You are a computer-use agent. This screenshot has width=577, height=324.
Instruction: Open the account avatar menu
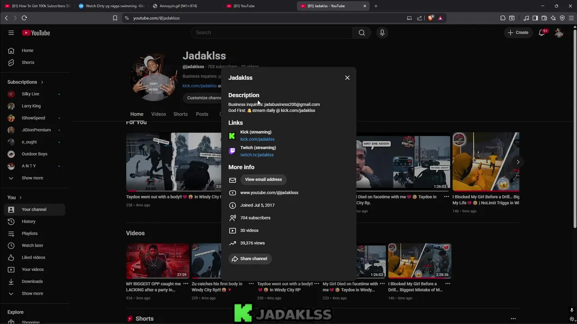pos(559,32)
